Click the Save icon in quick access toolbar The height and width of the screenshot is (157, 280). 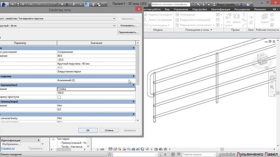(x=18, y=4)
